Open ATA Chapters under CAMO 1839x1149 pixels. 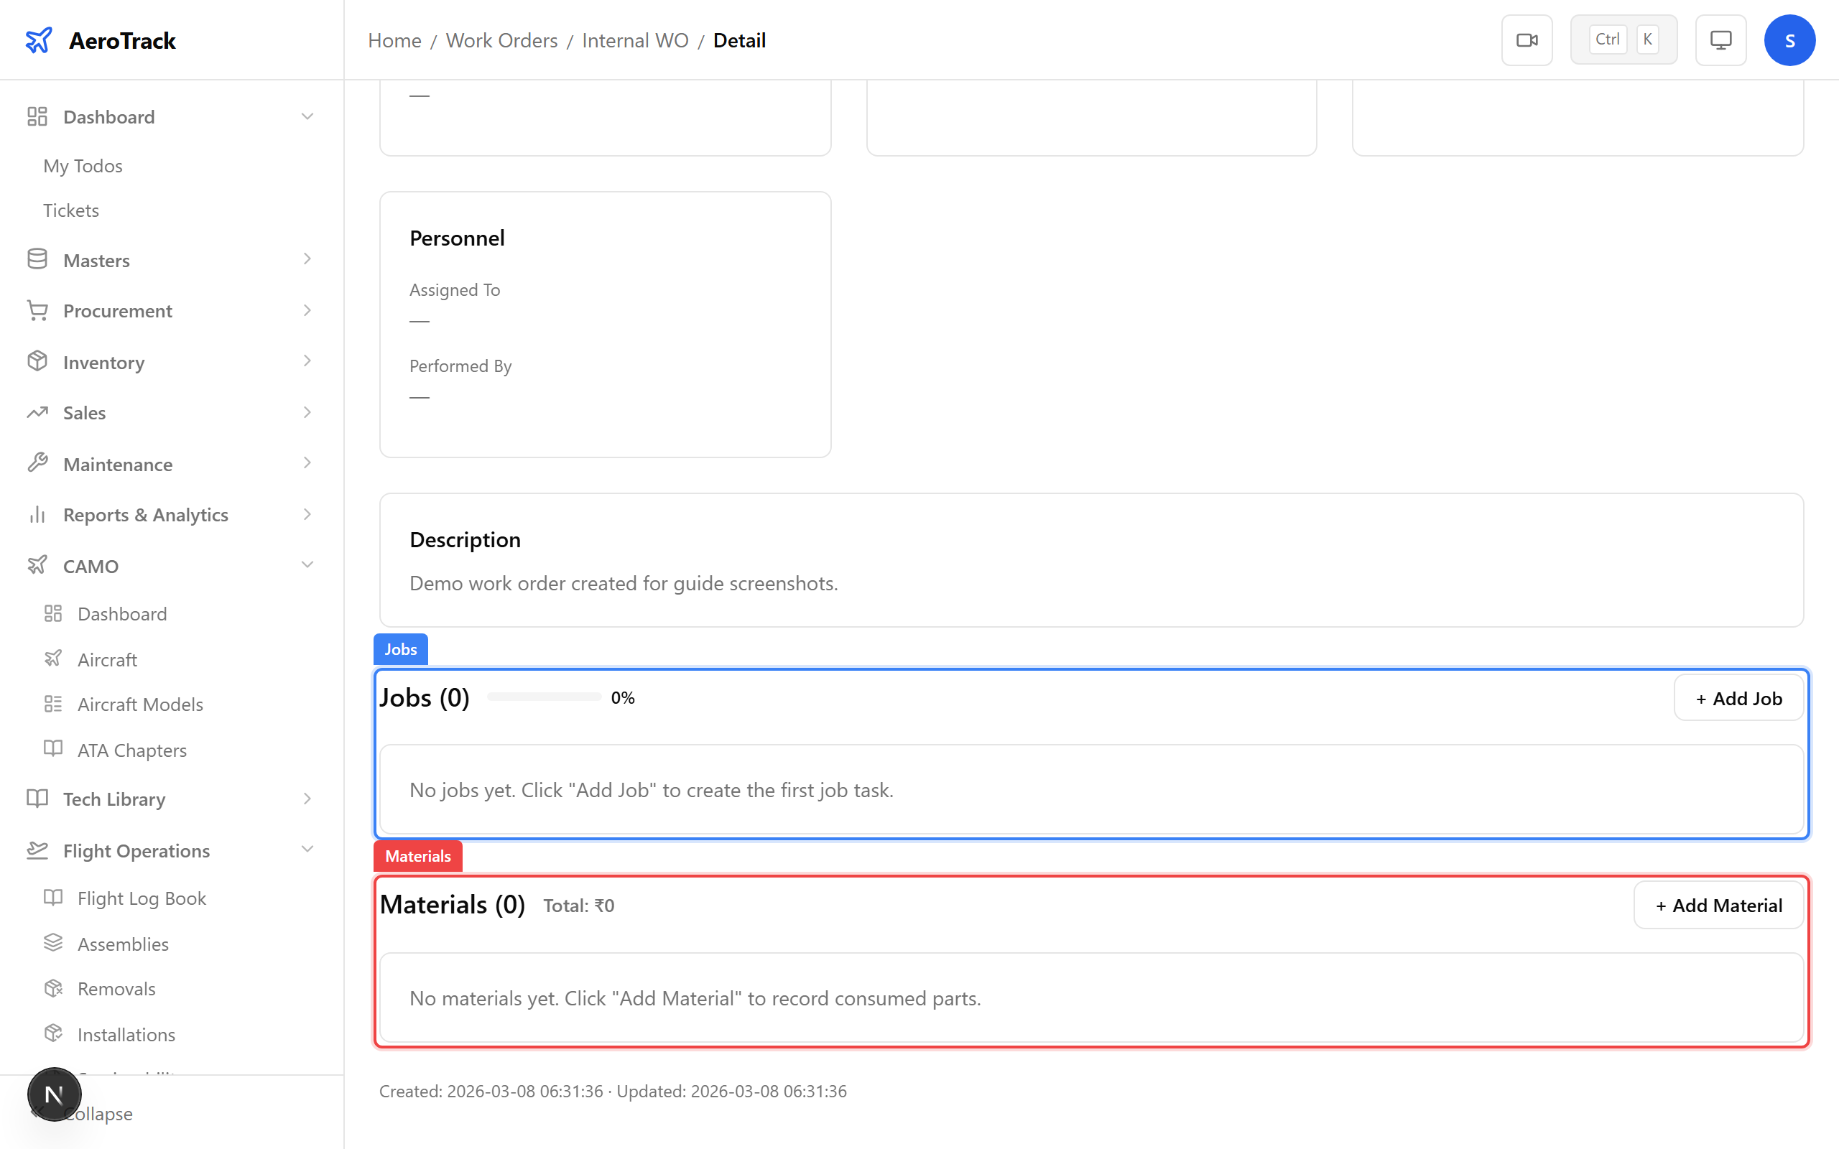[131, 750]
